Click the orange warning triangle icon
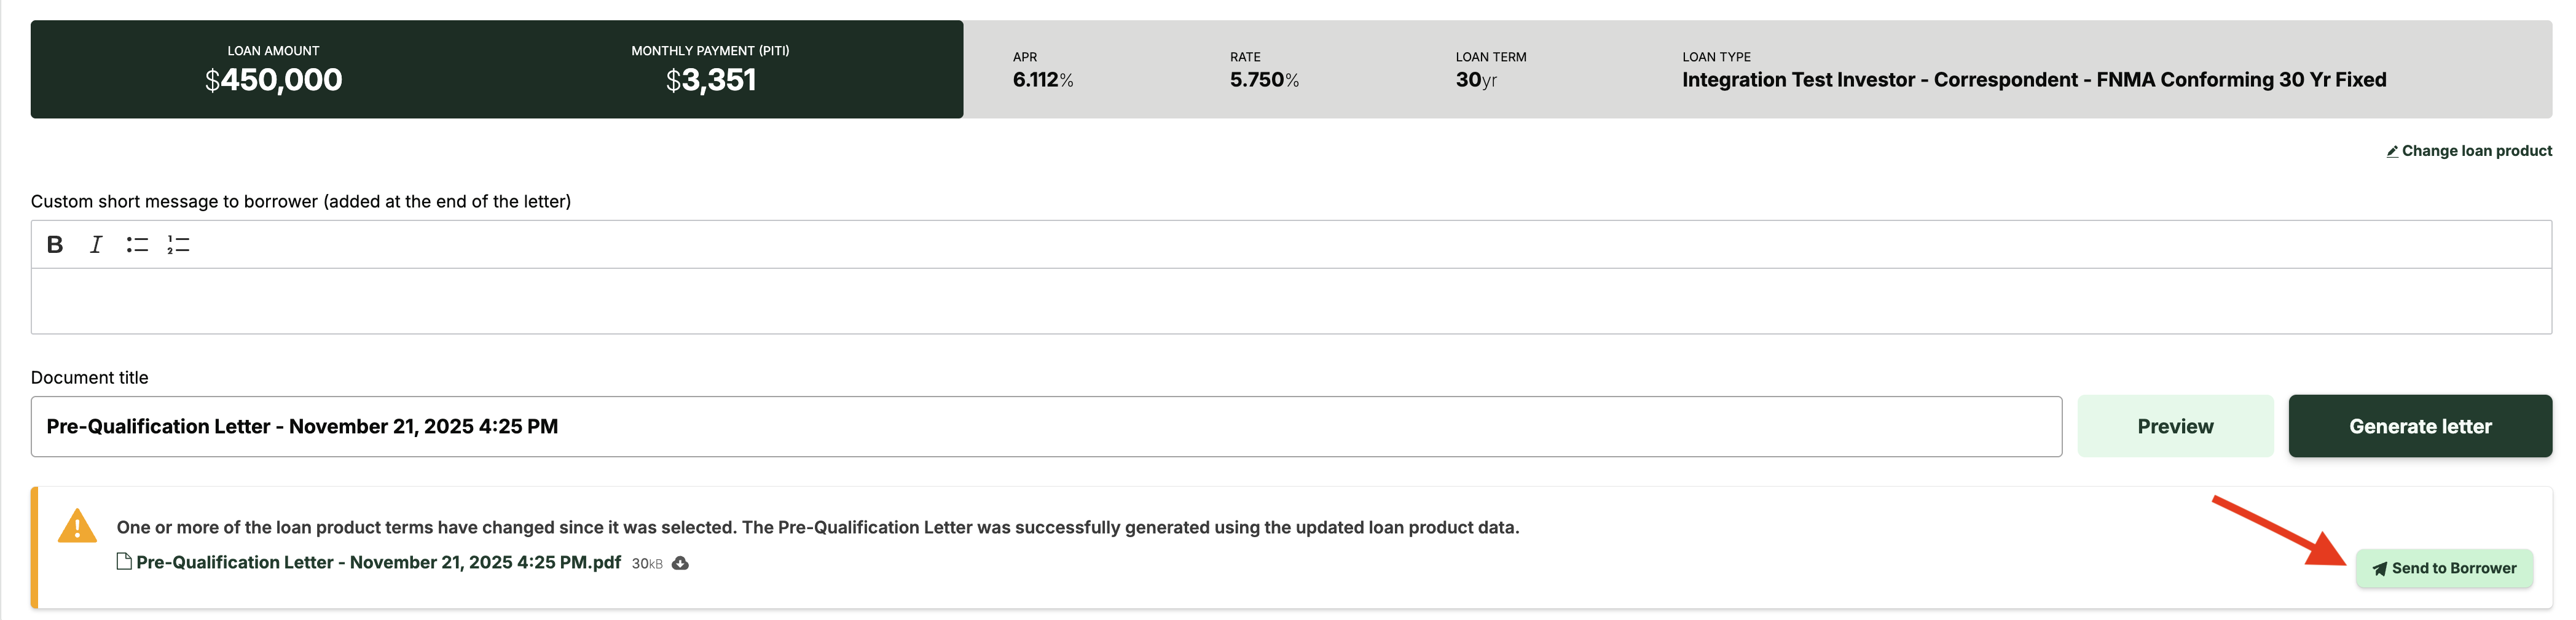This screenshot has width=2576, height=620. (x=77, y=526)
